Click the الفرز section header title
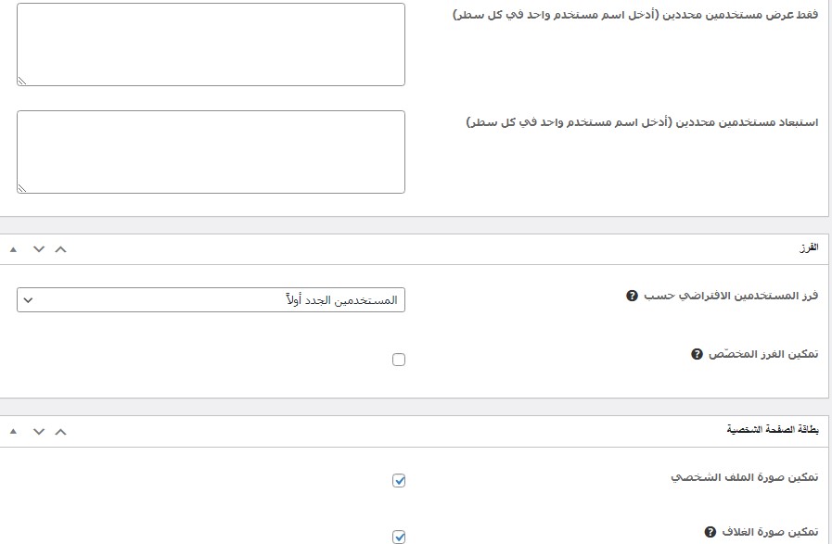The height and width of the screenshot is (544, 832). pyautogui.click(x=808, y=248)
